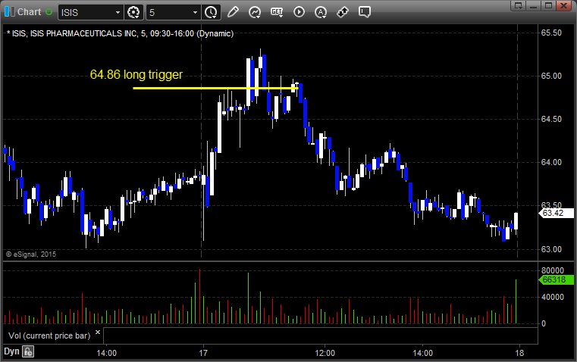Click the blue Chart window type icon
Viewport: 577px width, 362px height.
[10, 12]
